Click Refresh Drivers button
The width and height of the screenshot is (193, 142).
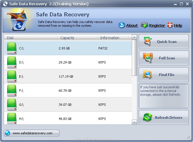point(164,118)
